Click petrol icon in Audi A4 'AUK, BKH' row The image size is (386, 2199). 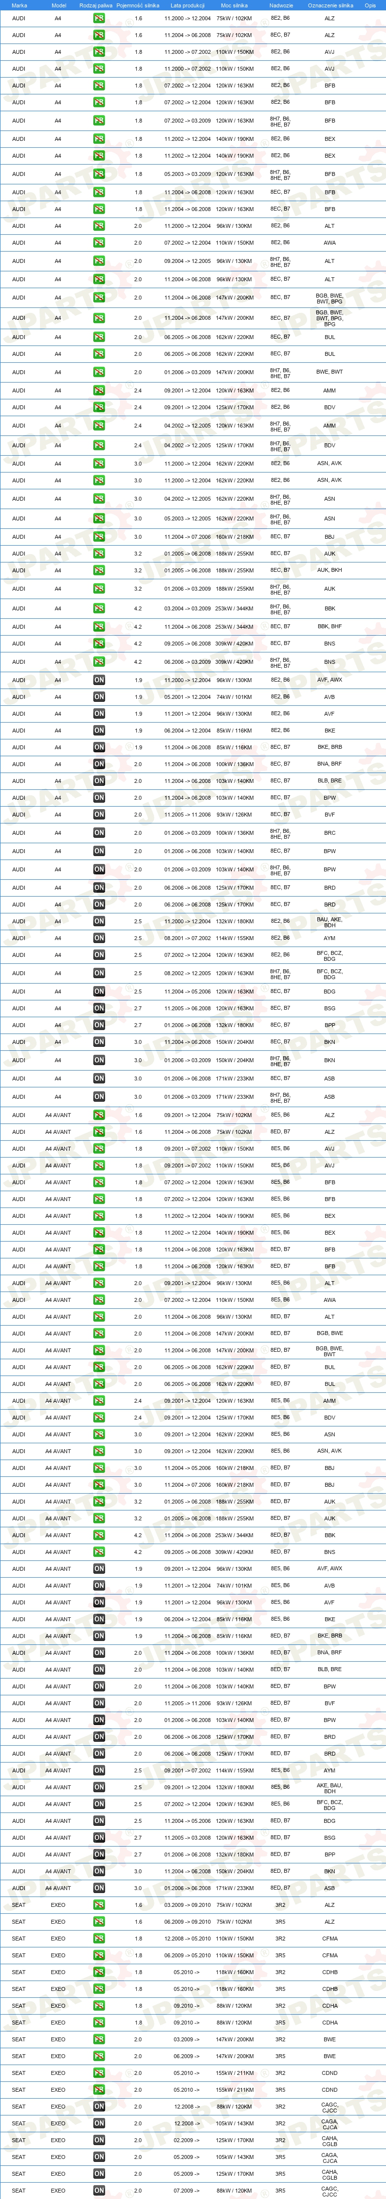pos(99,570)
